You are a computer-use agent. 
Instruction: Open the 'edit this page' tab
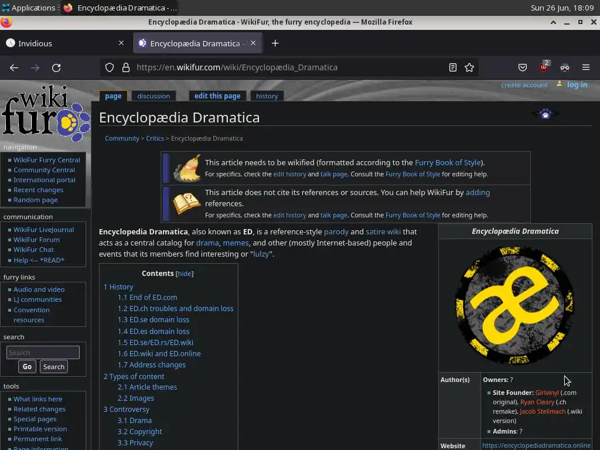tap(217, 96)
